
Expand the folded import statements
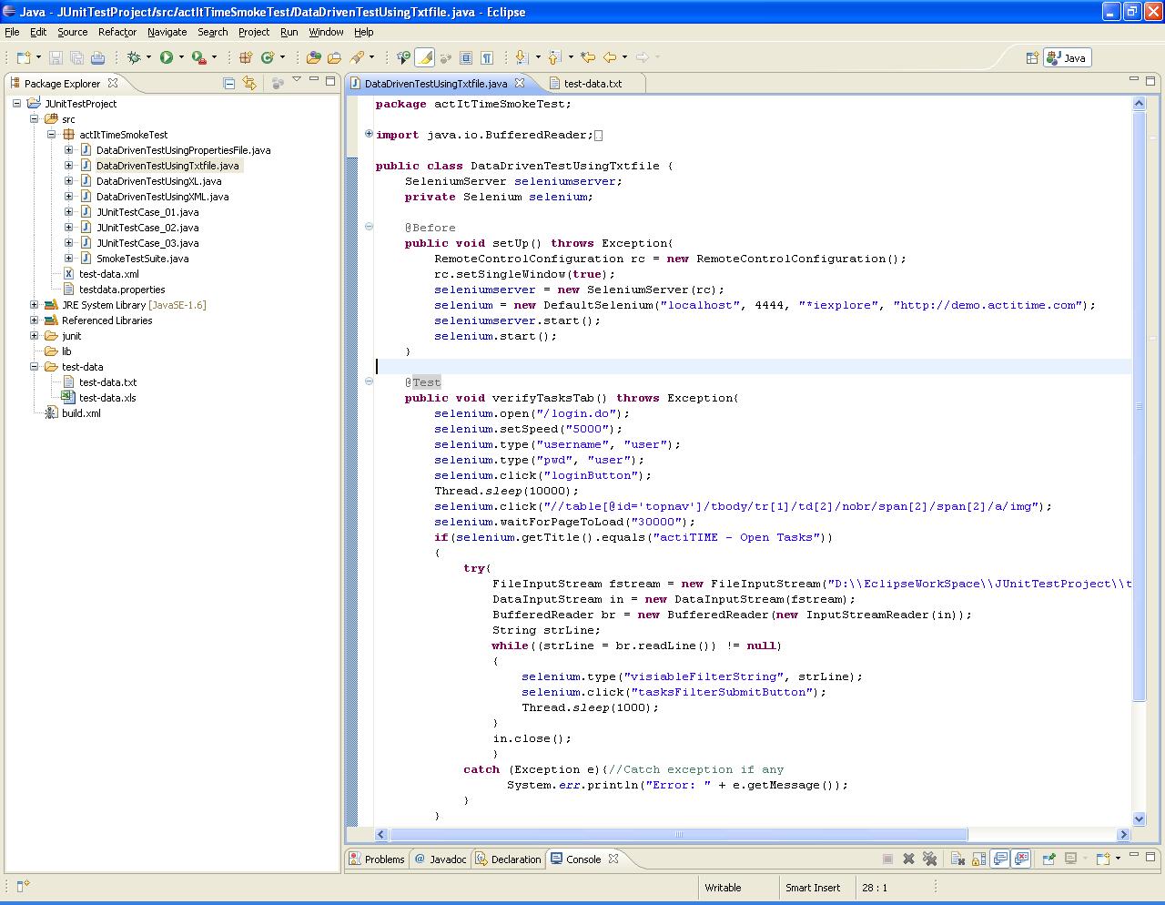369,134
